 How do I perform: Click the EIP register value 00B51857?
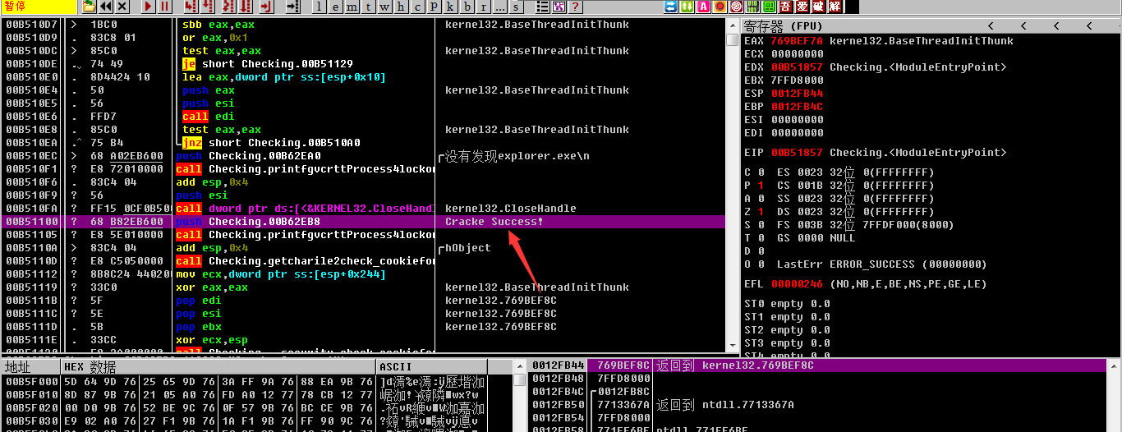pyautogui.click(x=797, y=153)
